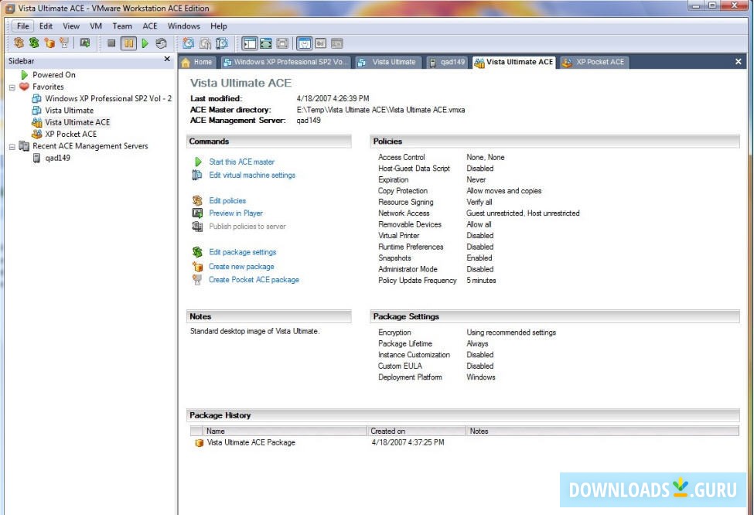Click the create new package toolbar icon
Screen dimensions: 754x515
(49, 43)
